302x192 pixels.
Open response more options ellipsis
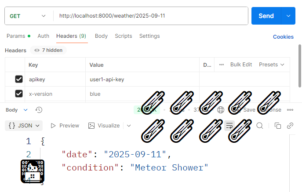pyautogui.click(x=290, y=110)
